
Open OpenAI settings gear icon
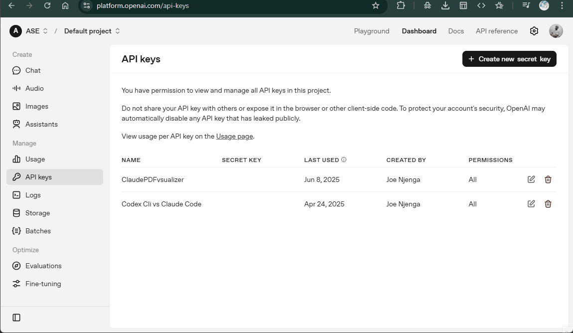534,31
